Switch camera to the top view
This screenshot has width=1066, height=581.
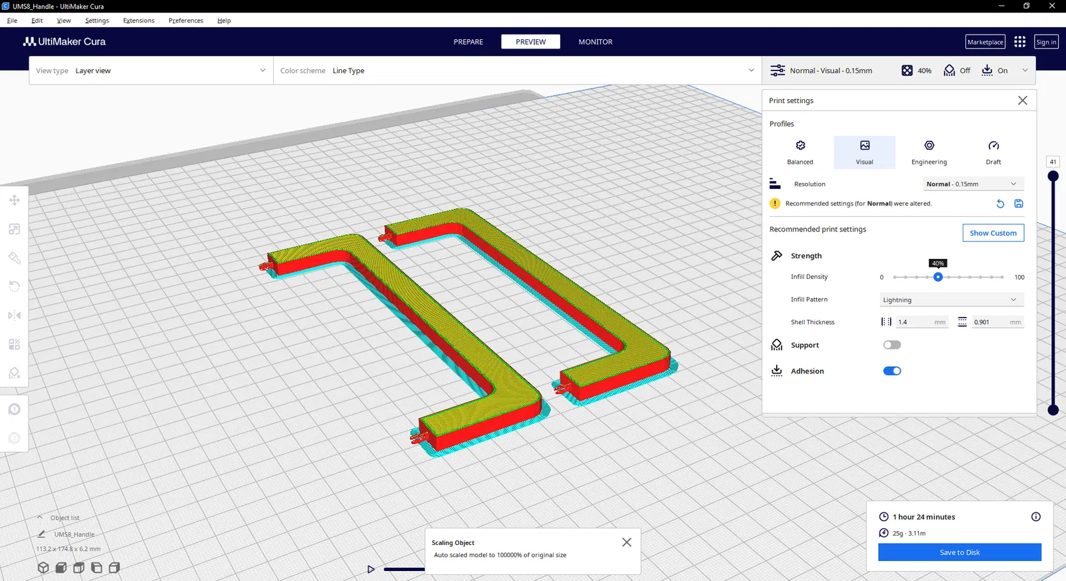click(x=79, y=568)
